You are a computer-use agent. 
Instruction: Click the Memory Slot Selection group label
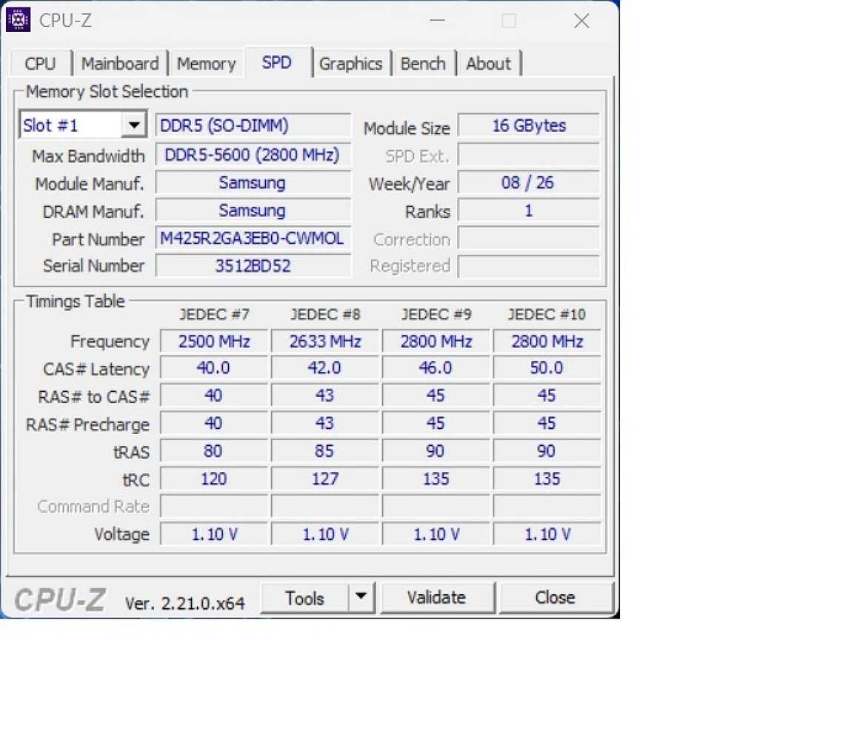(107, 91)
